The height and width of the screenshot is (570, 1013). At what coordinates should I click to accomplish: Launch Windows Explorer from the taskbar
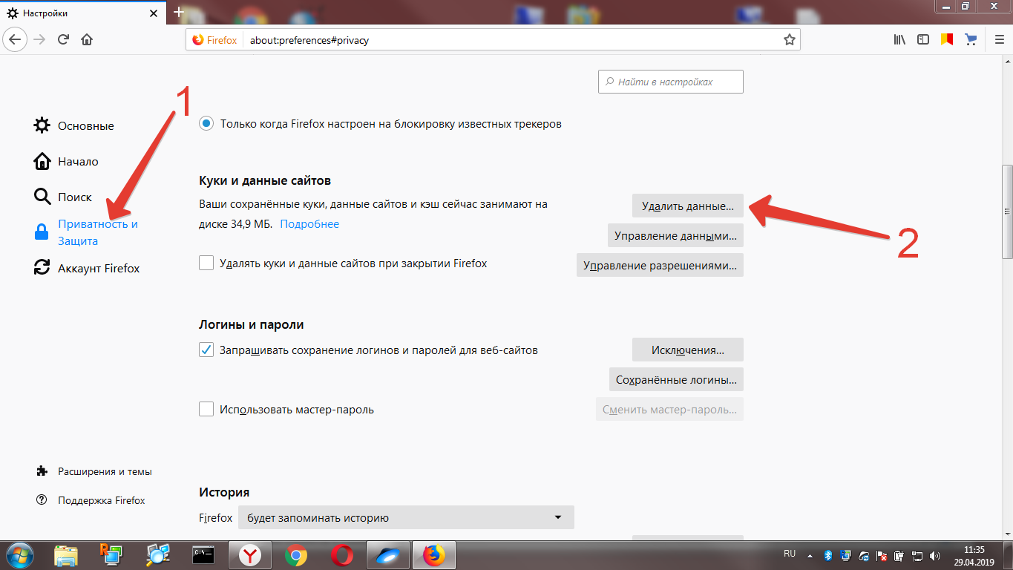(66, 554)
